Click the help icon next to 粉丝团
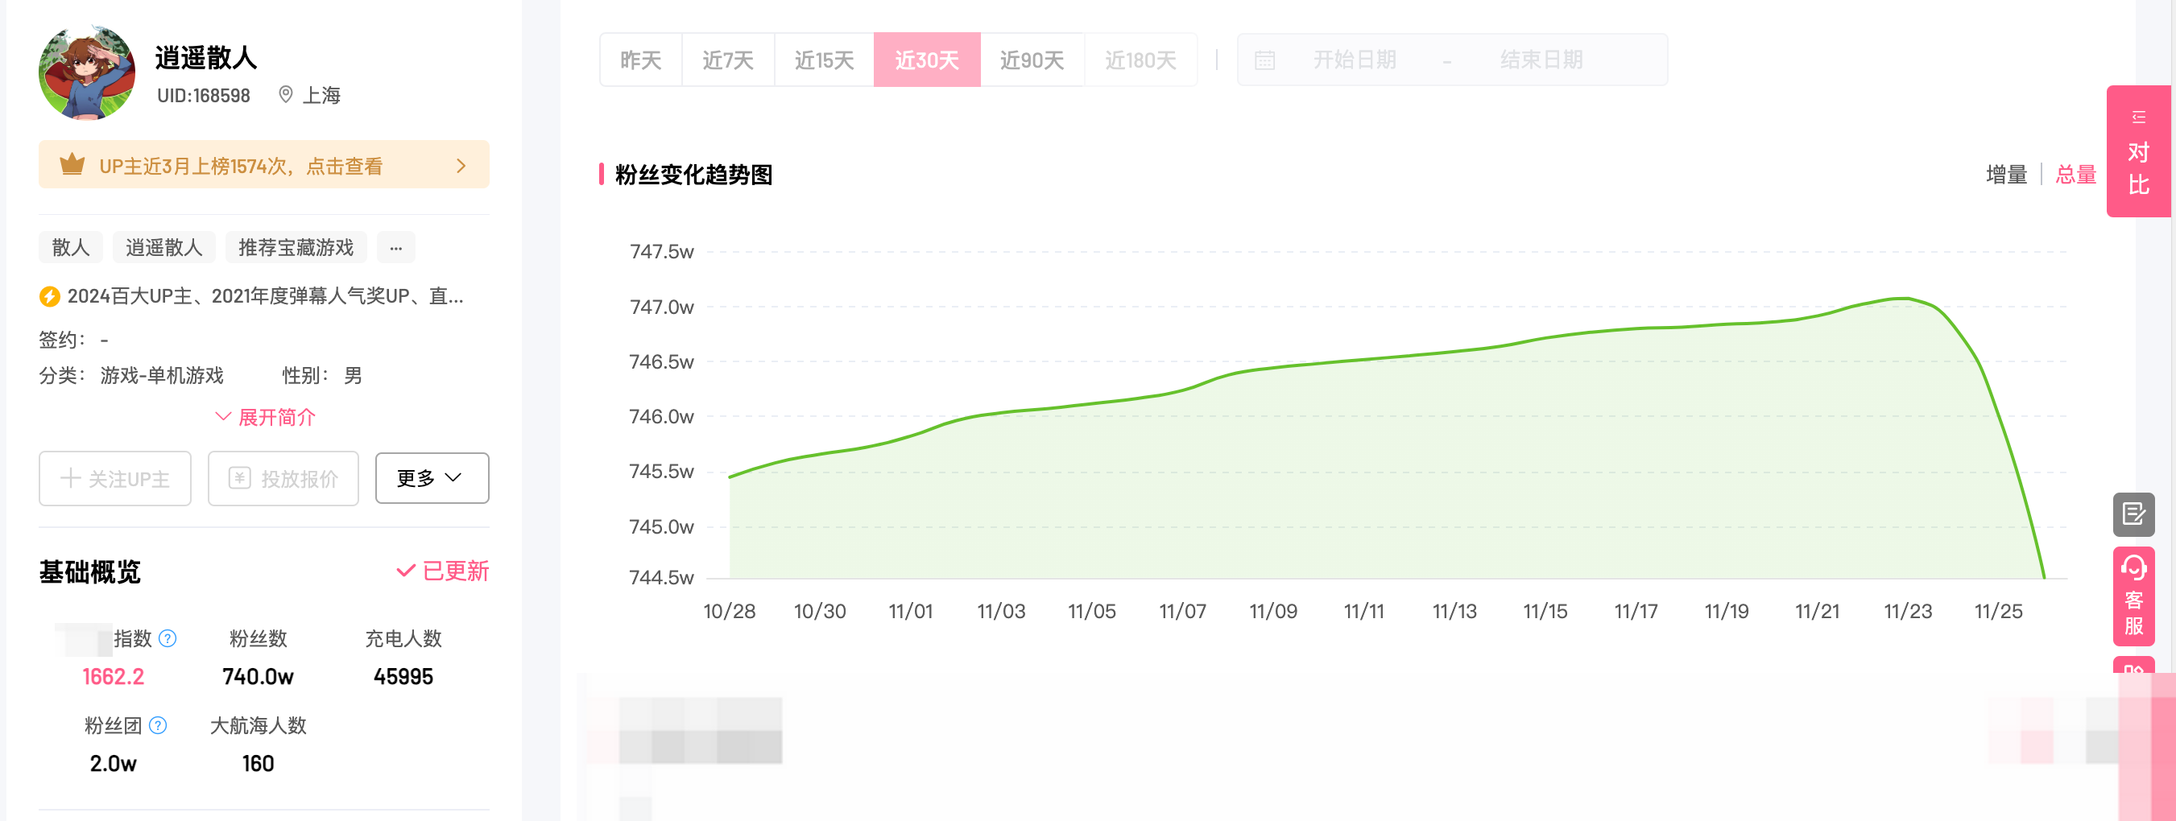This screenshot has height=821, width=2176. pos(156,724)
